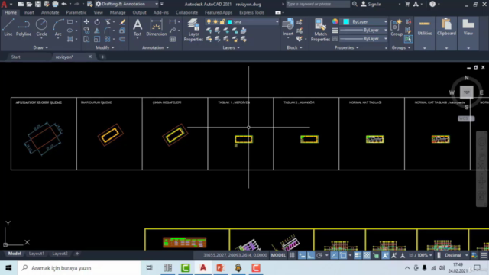Image resolution: width=489 pixels, height=275 pixels.
Task: Toggle ortho mode in status bar
Action: click(311, 255)
